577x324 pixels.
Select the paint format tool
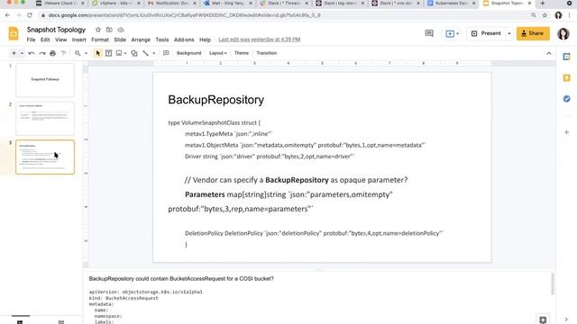coord(63,53)
